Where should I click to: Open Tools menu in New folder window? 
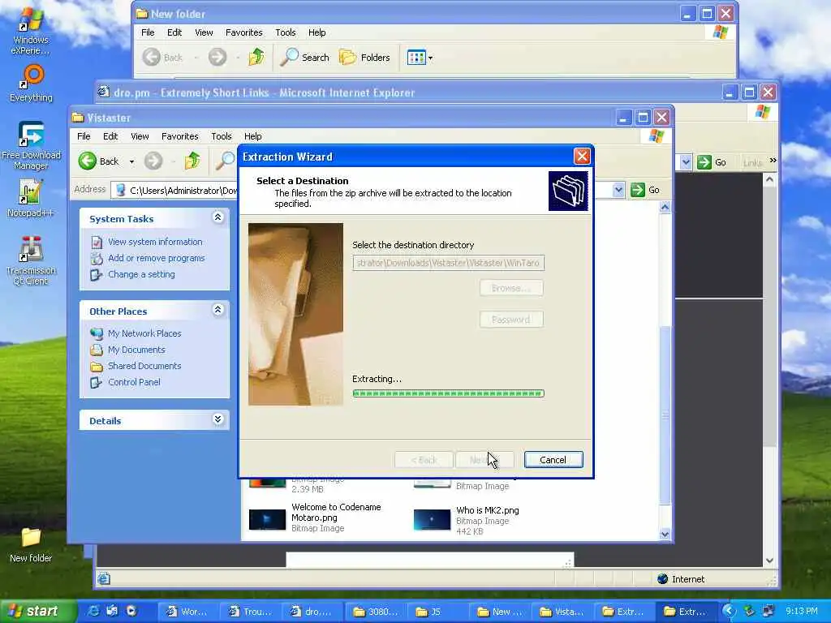285,32
